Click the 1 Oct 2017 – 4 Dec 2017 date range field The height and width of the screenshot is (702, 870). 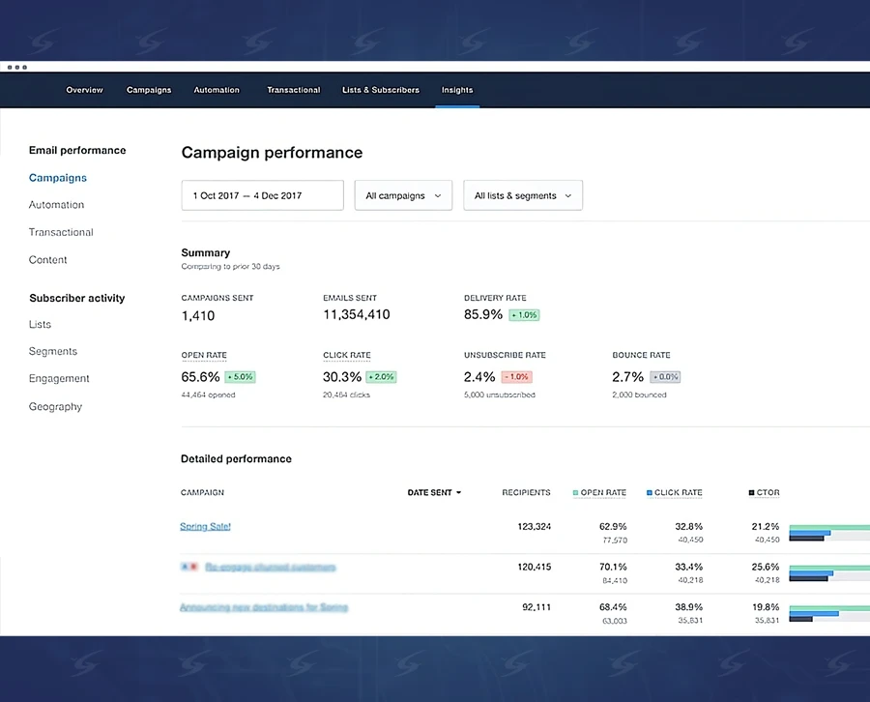pos(262,195)
